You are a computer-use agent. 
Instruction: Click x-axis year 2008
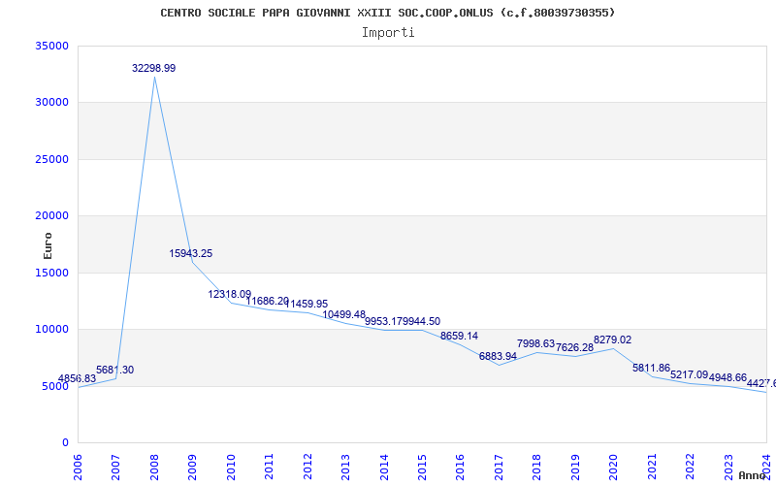(154, 467)
